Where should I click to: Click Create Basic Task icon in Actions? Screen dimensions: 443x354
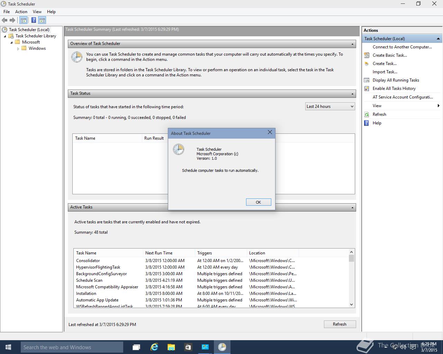pos(367,55)
